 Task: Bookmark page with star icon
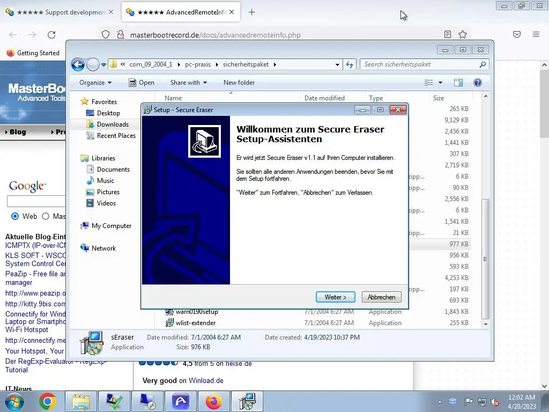point(463,34)
